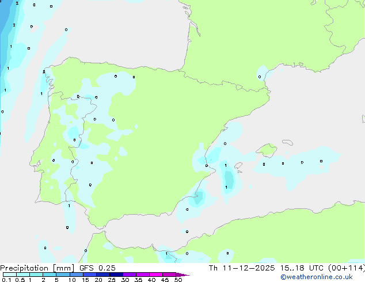
Task: Click the 0.1–0.5 mm legend color swatch
Action: pos(10,275)
